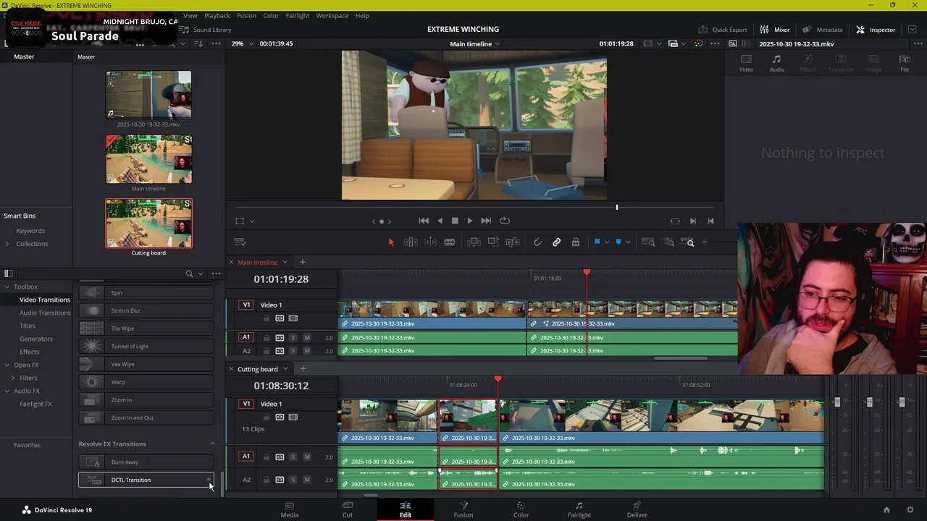
Task: Select the Burn Away transition
Action: coord(146,462)
